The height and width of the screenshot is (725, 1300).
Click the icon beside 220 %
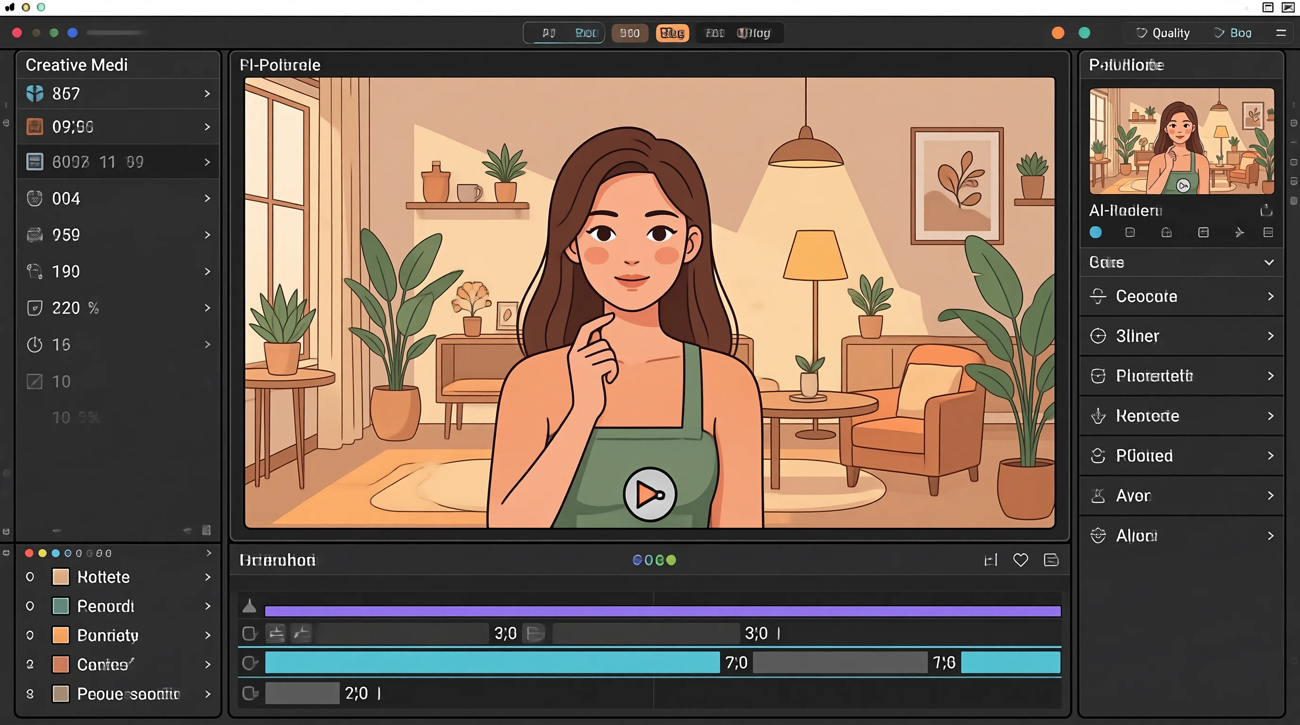pos(35,308)
